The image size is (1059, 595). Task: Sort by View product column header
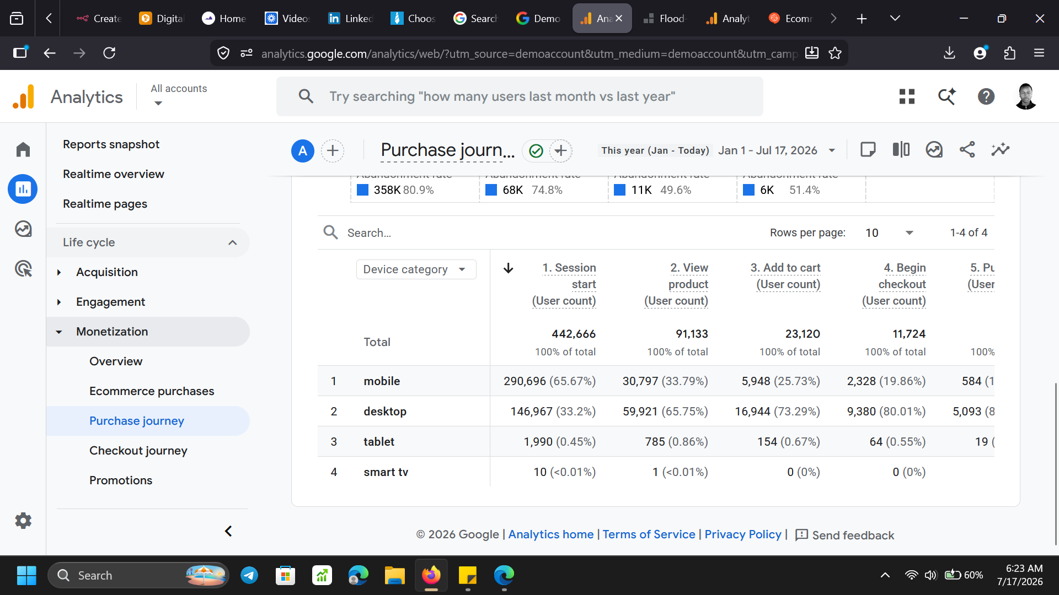[676, 284]
